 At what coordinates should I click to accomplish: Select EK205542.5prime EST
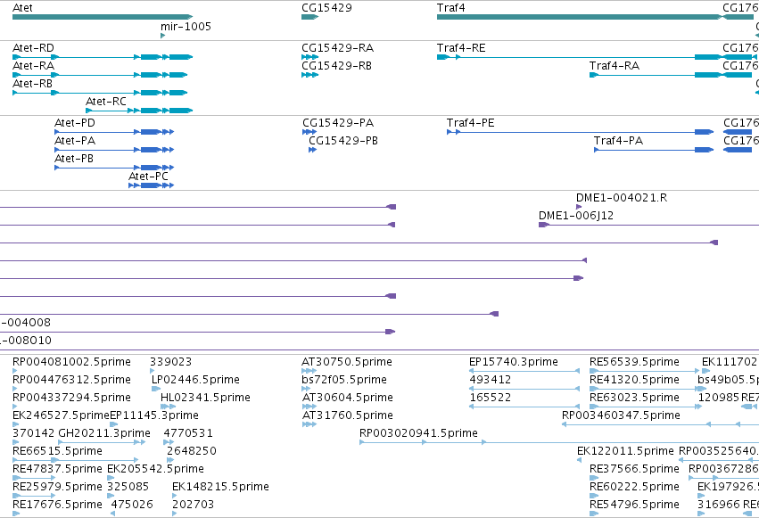click(x=111, y=478)
